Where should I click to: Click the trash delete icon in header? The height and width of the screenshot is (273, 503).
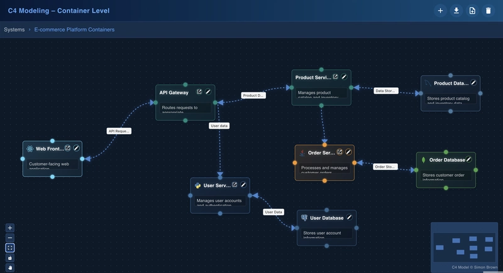click(489, 11)
